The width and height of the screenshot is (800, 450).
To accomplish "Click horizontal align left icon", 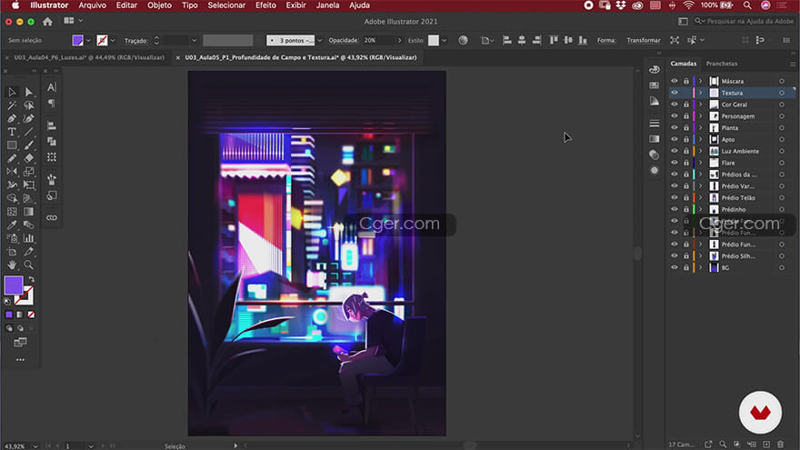I will 506,40.
